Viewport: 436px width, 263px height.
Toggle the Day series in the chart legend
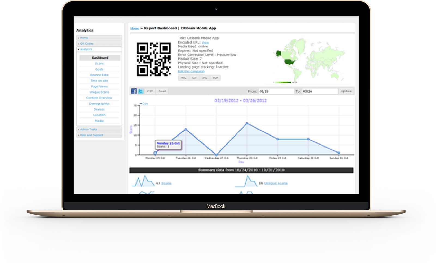(x=144, y=103)
